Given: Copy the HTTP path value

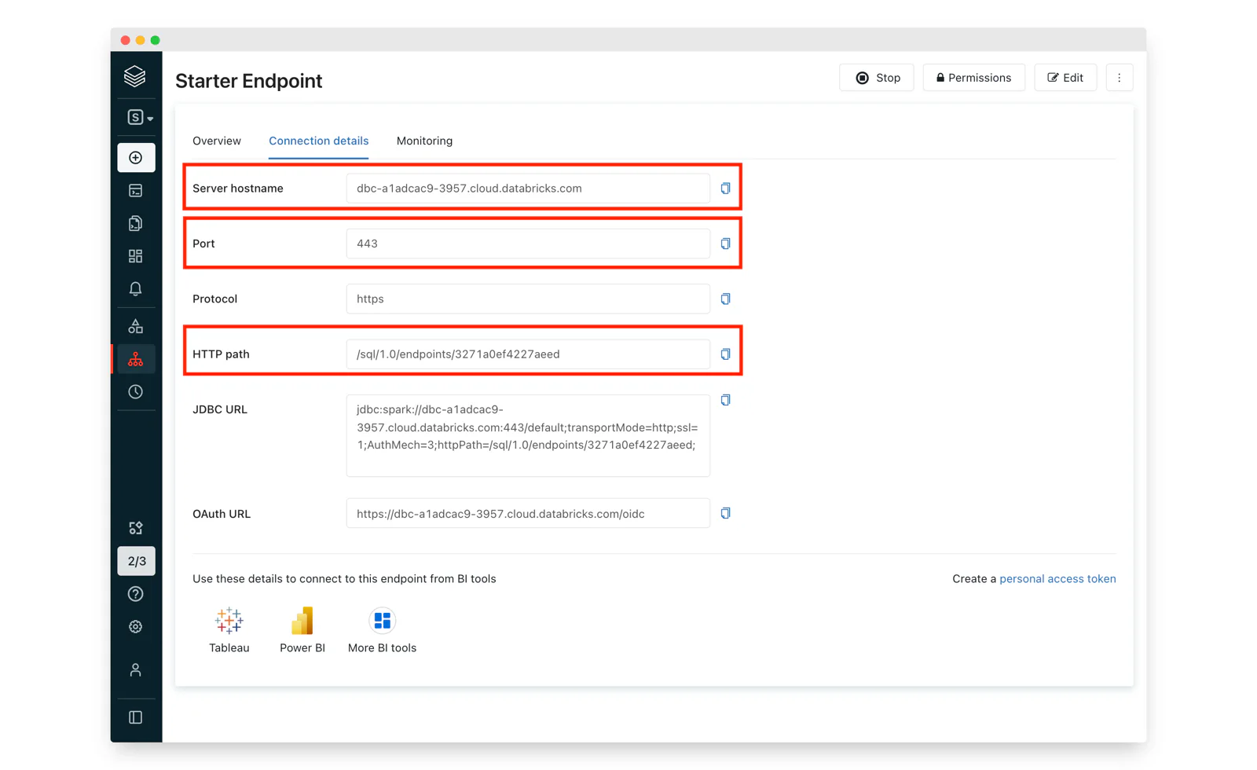Looking at the screenshot, I should 726,354.
